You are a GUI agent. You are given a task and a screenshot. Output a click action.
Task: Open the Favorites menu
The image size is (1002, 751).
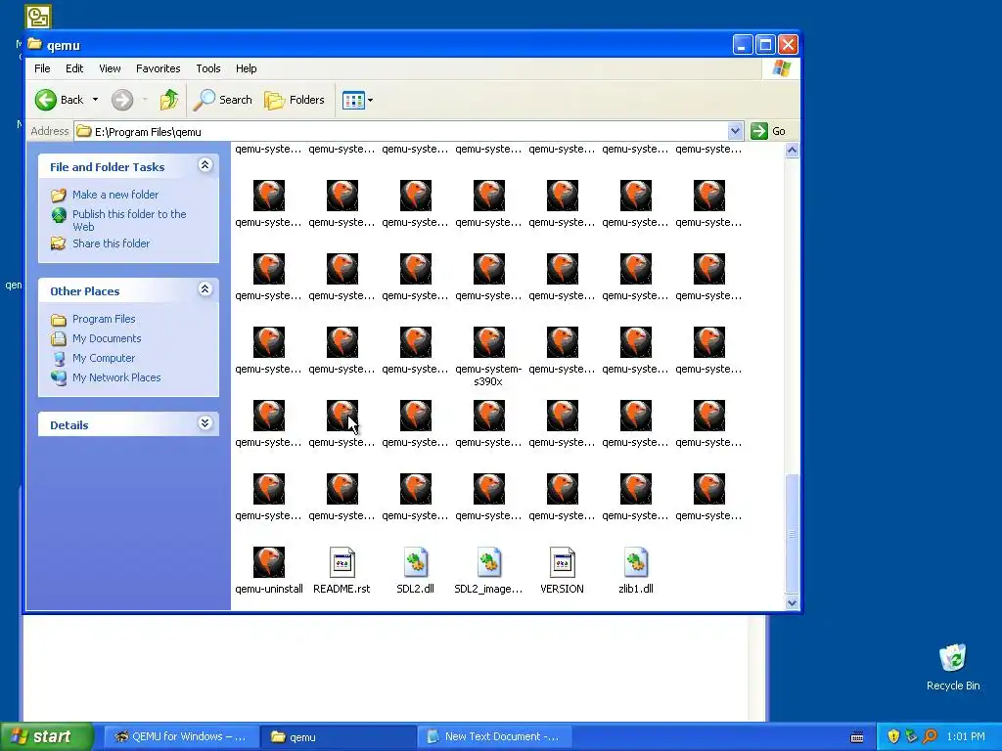pos(158,68)
